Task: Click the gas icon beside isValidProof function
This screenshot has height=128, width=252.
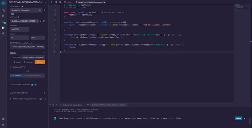Action: (x=169, y=35)
